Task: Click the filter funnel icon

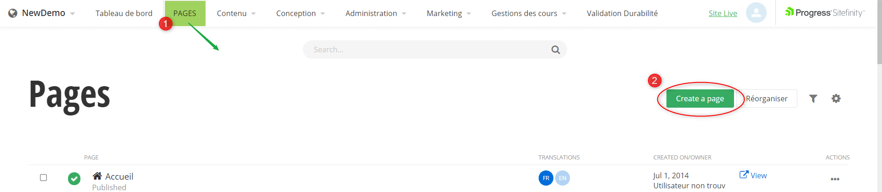Action: click(813, 99)
